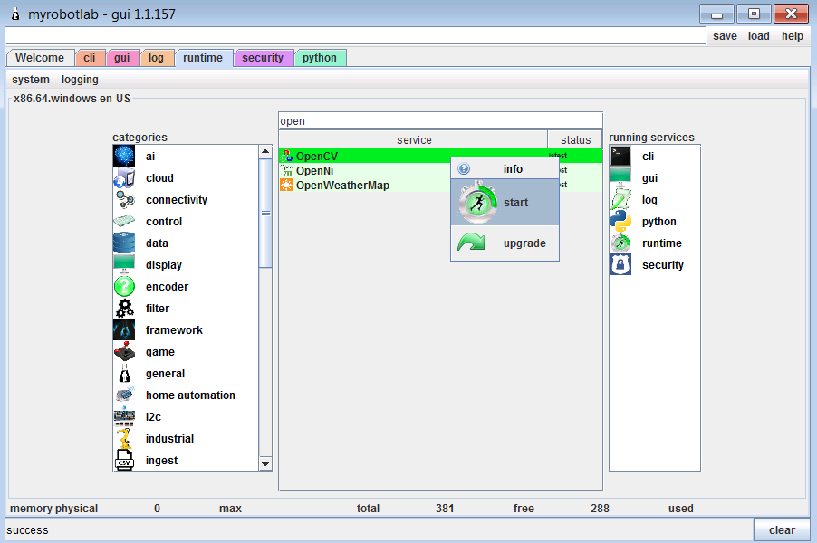Click the ai category brain icon
This screenshot has width=817, height=543.
click(124, 157)
